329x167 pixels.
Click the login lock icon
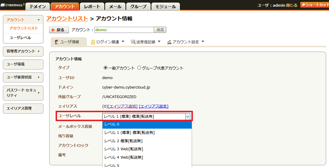click(93, 42)
